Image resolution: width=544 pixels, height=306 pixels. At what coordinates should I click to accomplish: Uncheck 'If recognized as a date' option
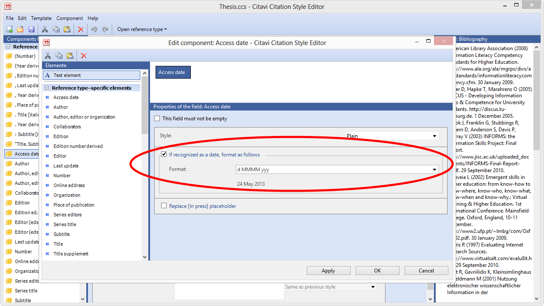(164, 154)
